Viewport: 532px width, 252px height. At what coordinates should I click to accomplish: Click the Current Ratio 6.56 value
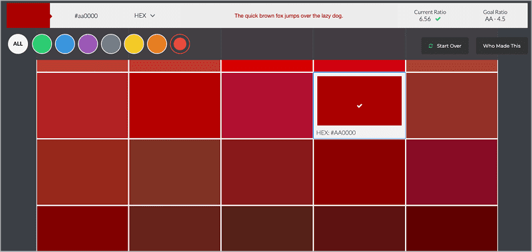click(x=425, y=19)
